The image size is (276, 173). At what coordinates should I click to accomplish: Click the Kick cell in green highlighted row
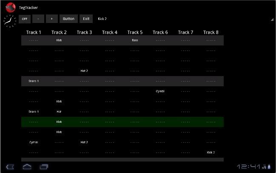point(59,122)
